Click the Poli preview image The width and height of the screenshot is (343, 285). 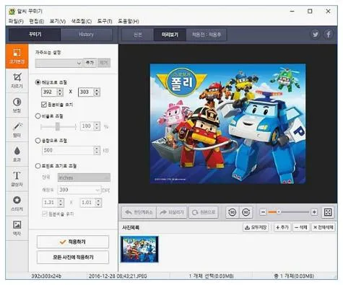click(227, 124)
